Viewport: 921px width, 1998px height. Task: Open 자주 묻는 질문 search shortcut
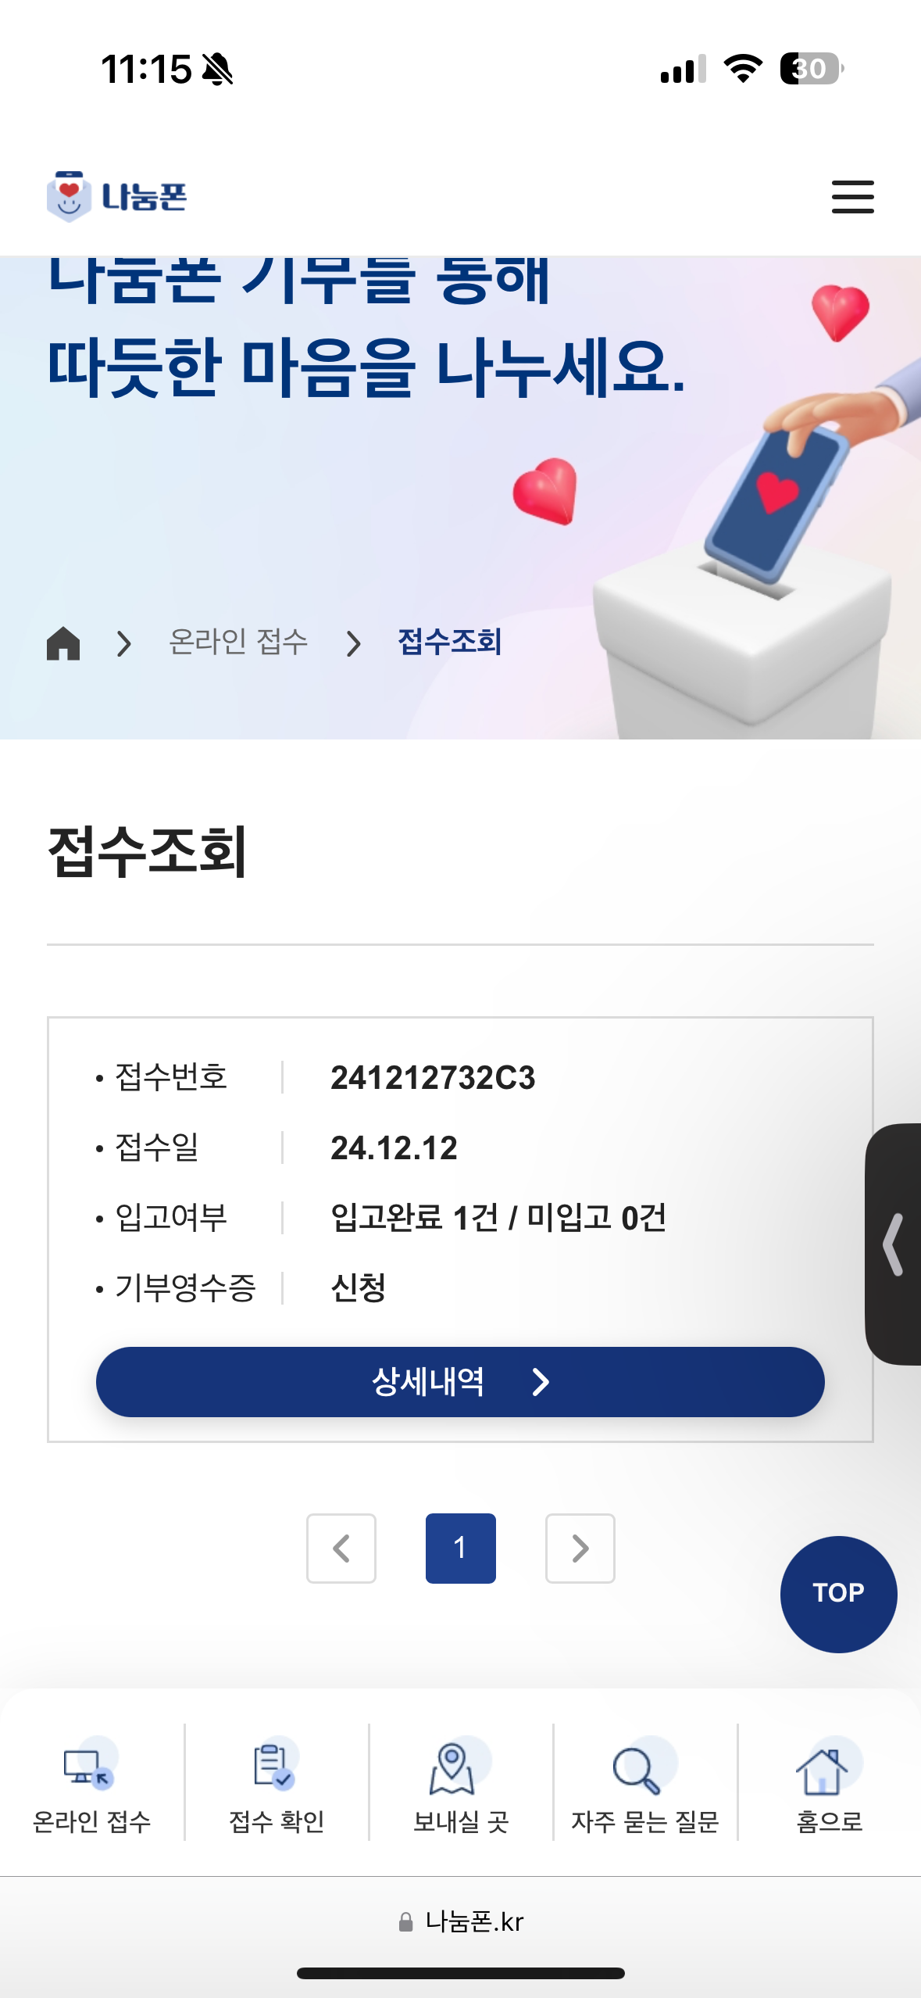point(644,1783)
